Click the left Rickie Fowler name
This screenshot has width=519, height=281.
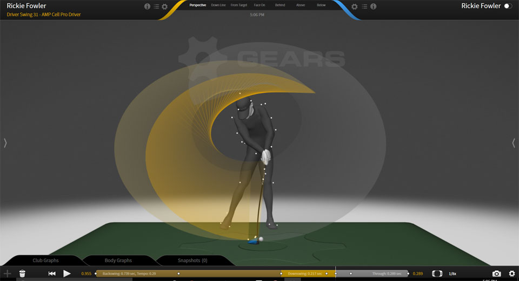pyautogui.click(x=26, y=5)
